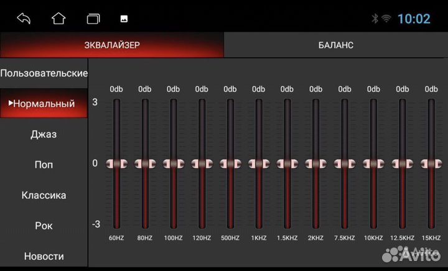
Task: Open the recent apps icon
Action: point(93,19)
